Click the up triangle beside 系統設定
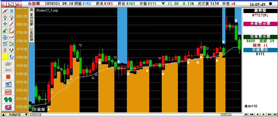 4,115
